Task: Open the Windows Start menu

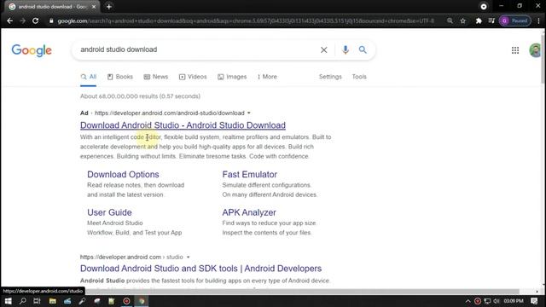Action: (x=8, y=301)
